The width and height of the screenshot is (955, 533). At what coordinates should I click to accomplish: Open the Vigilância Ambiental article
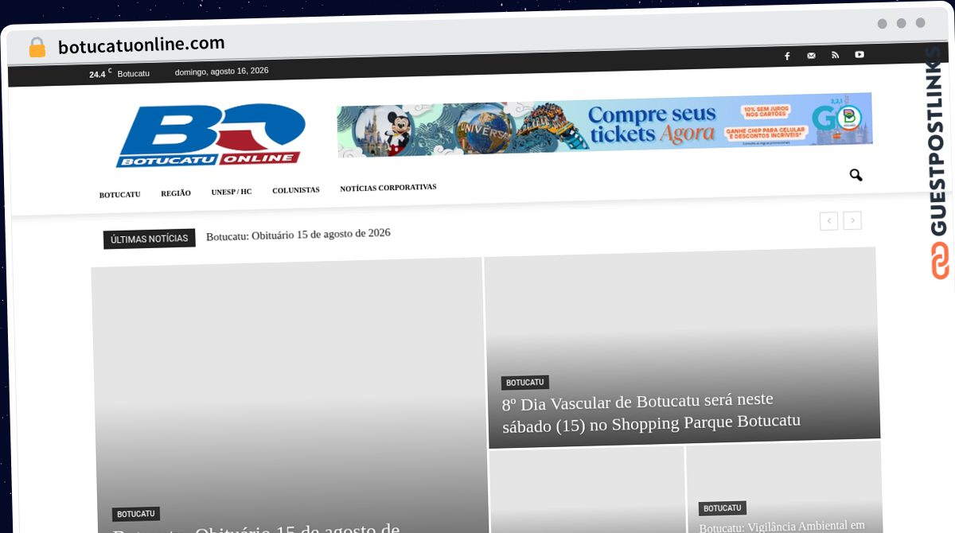(x=782, y=527)
